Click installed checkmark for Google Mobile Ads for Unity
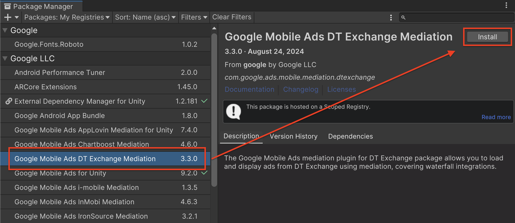The height and width of the screenshot is (223, 515). [204, 173]
